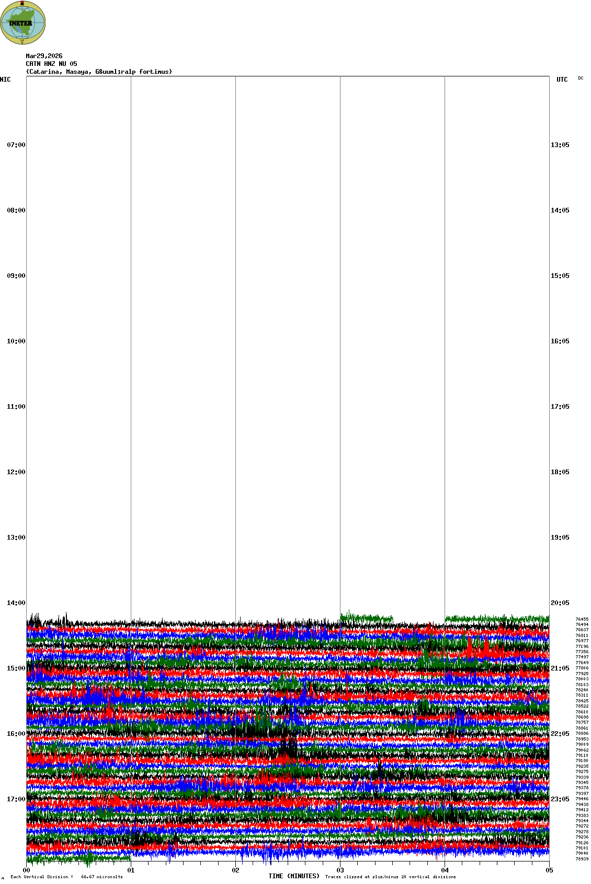Click the bottom trace value 78939
The image size is (591, 884).
pos(582,859)
